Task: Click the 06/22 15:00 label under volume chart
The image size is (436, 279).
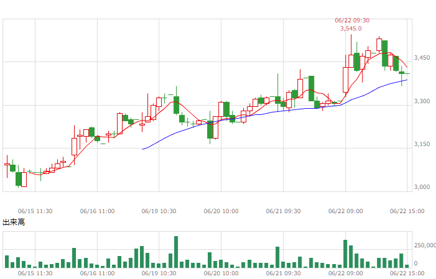Action: tap(407, 273)
